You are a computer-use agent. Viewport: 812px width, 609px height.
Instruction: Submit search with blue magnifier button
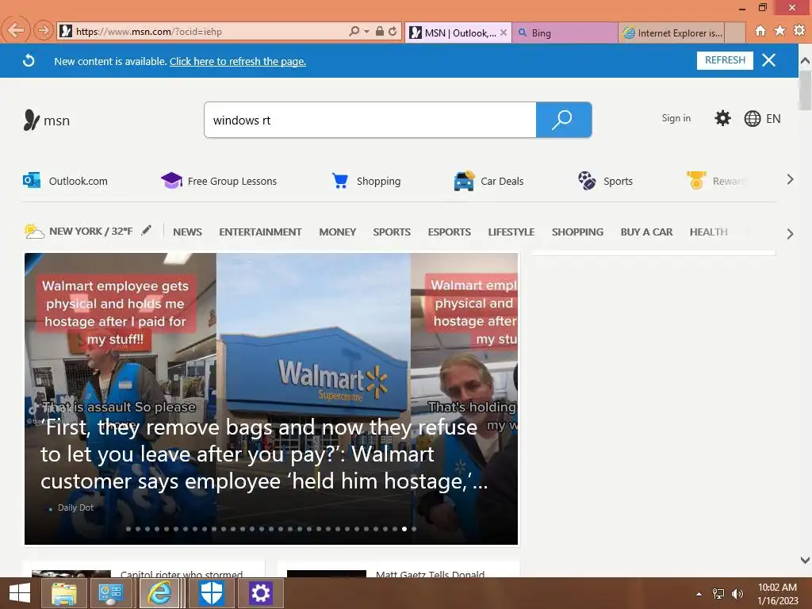coord(564,121)
